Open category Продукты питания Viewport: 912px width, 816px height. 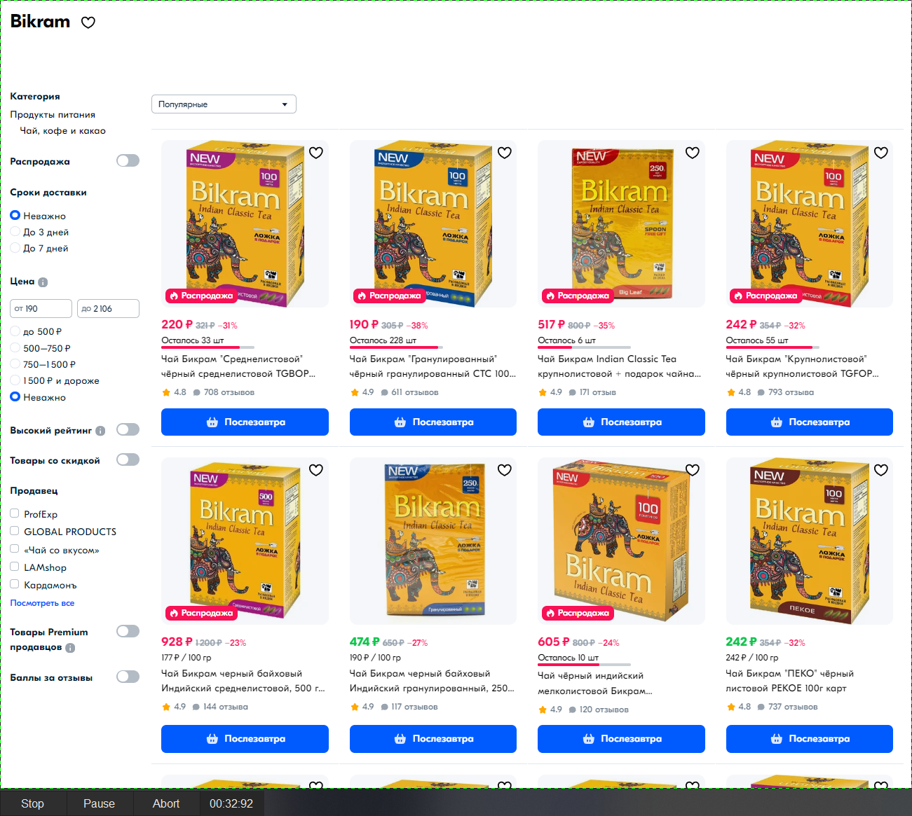(x=53, y=114)
